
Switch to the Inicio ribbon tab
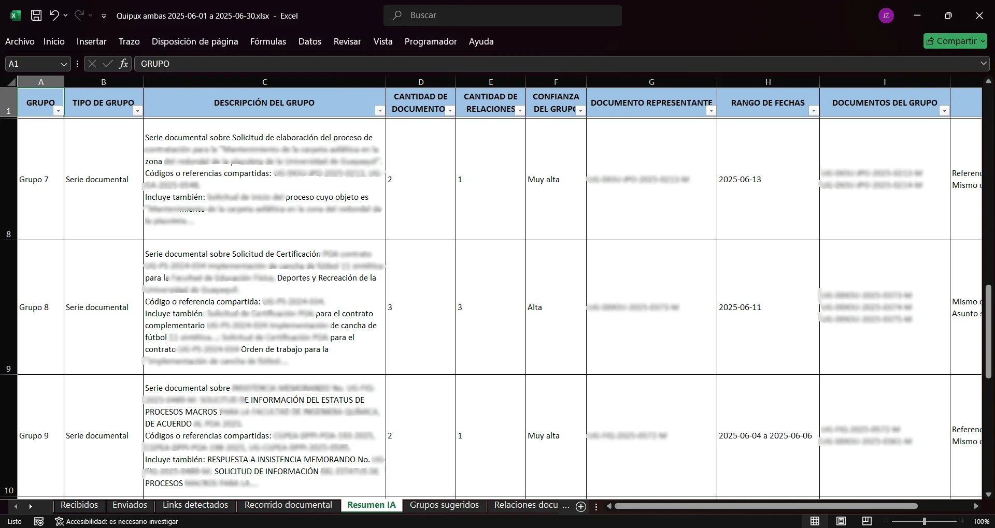(x=54, y=41)
